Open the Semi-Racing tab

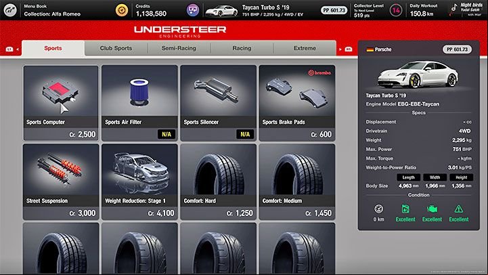[179, 48]
